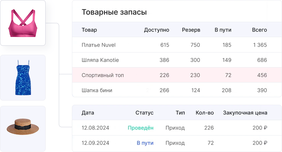
Task: Select the highlighted Спортивный топ row
Action: pos(103,75)
